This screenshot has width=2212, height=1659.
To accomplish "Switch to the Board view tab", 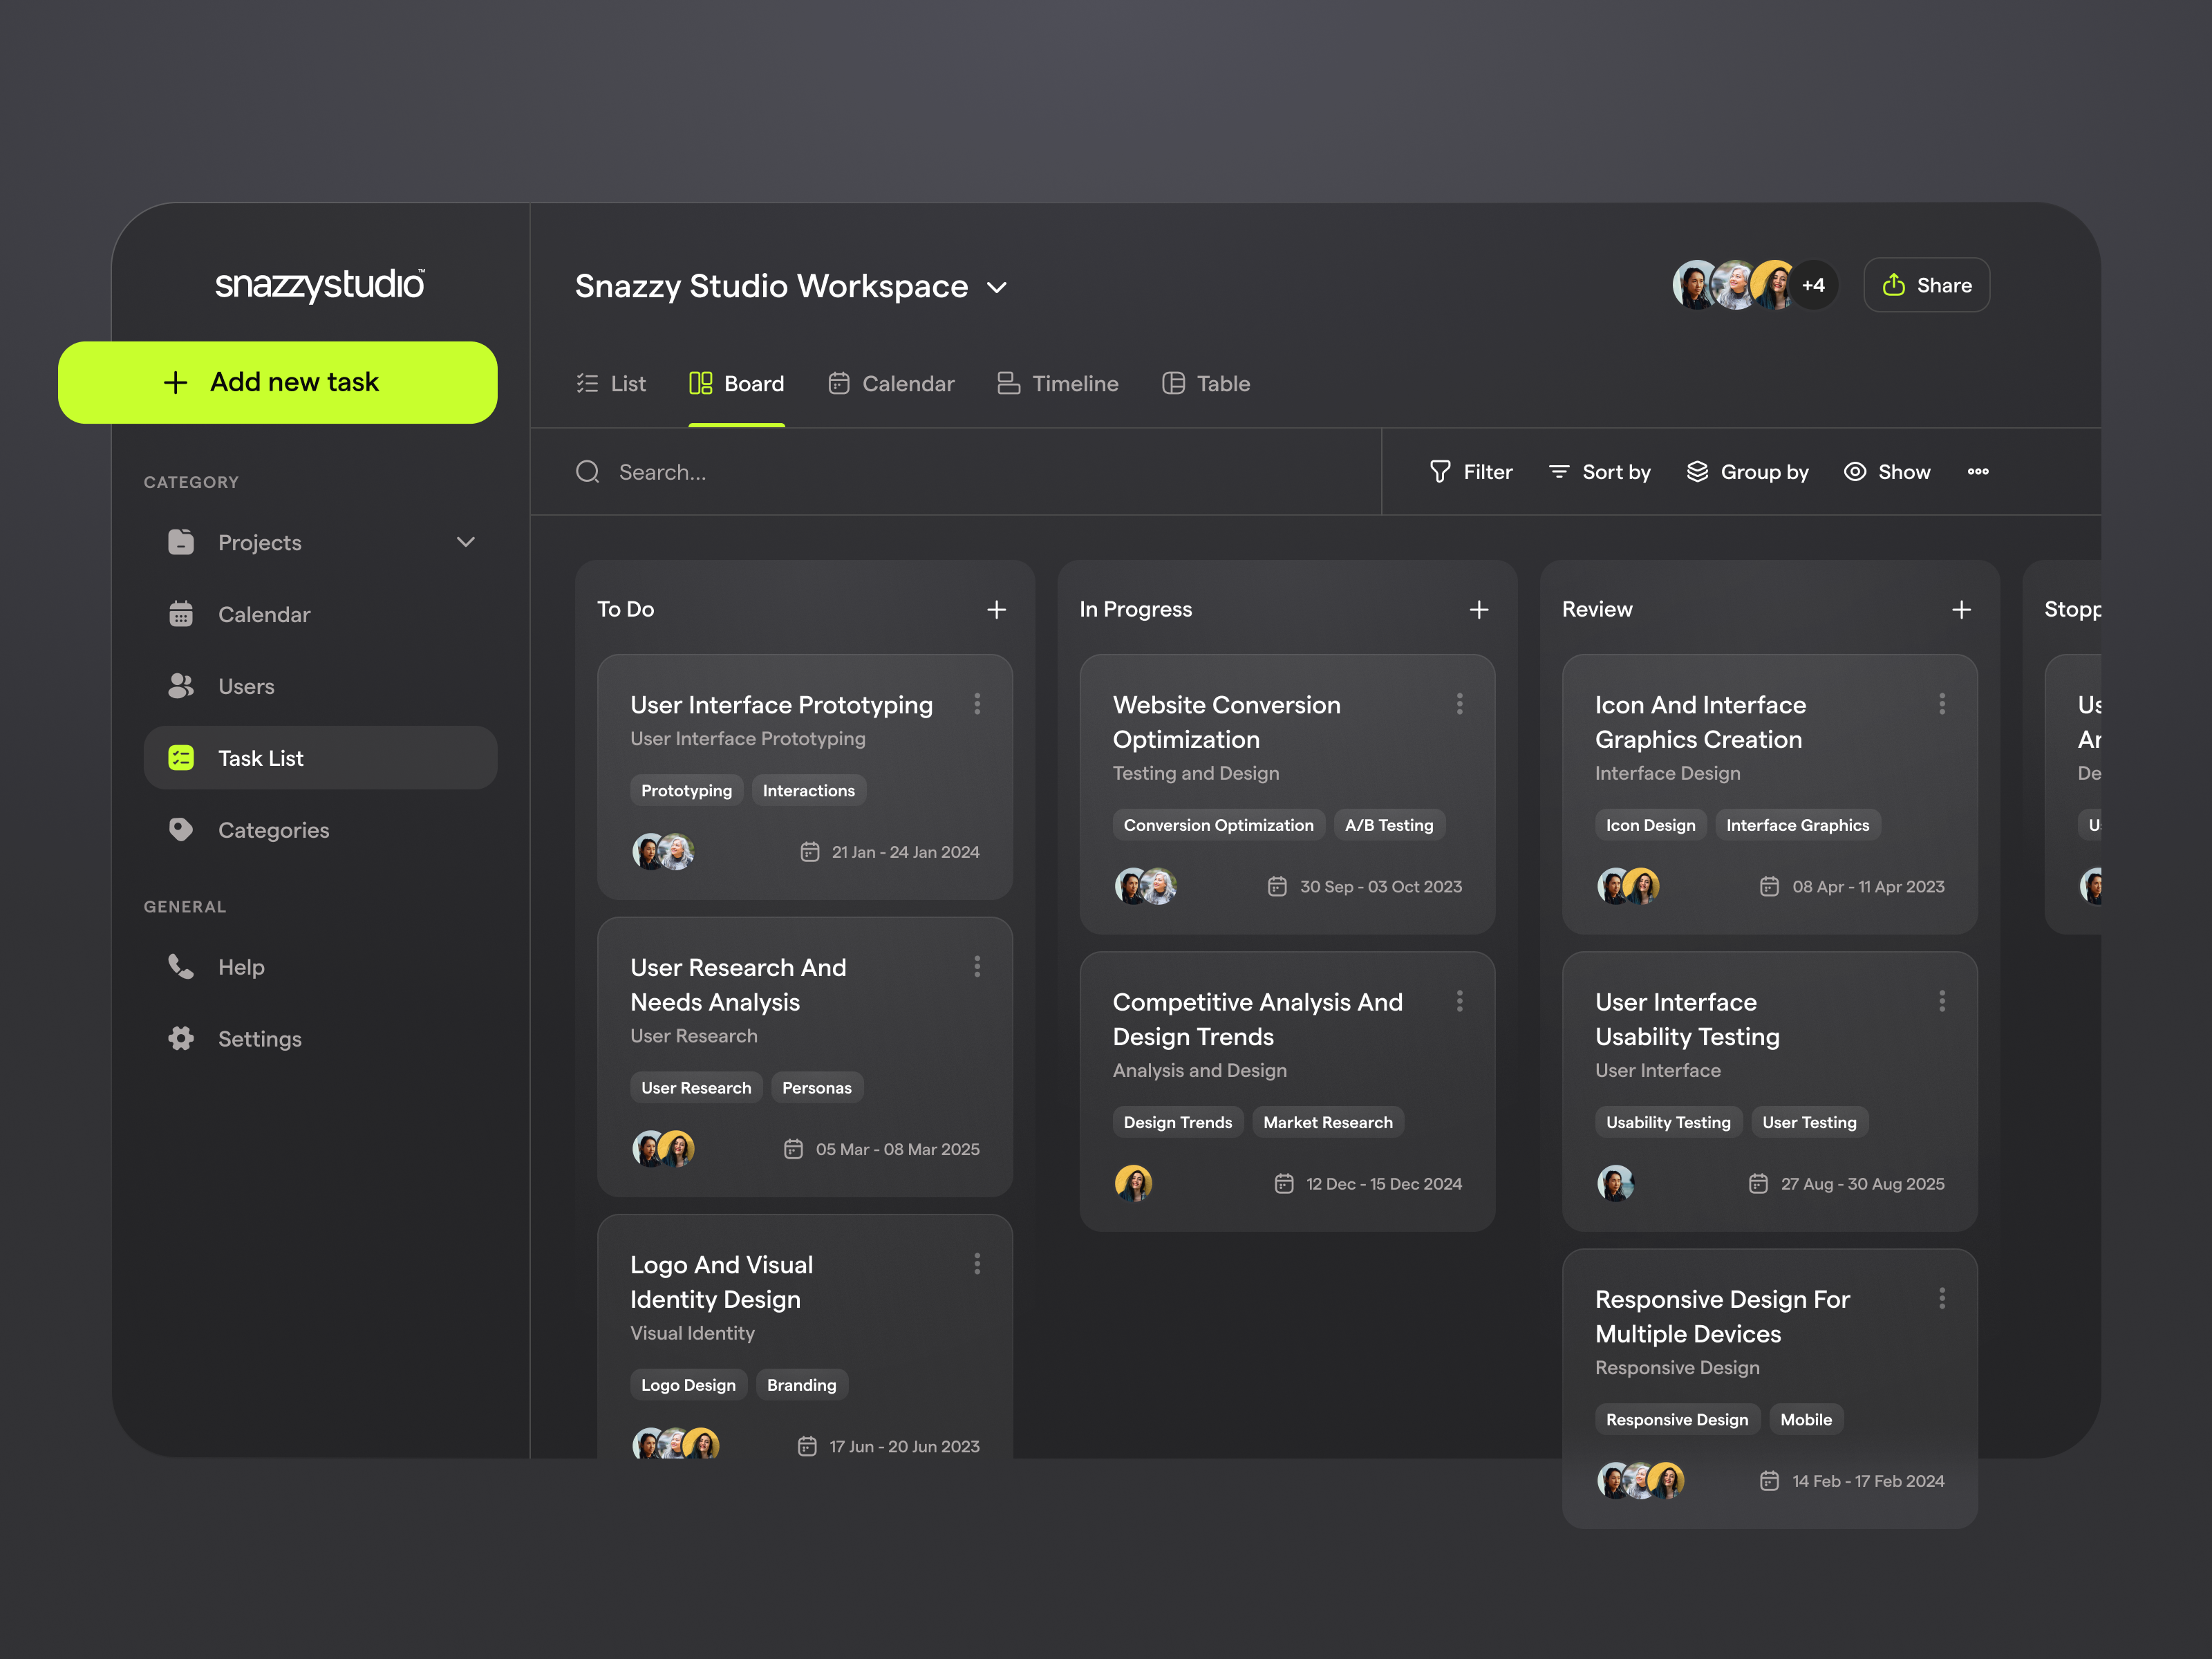I will (x=736, y=384).
